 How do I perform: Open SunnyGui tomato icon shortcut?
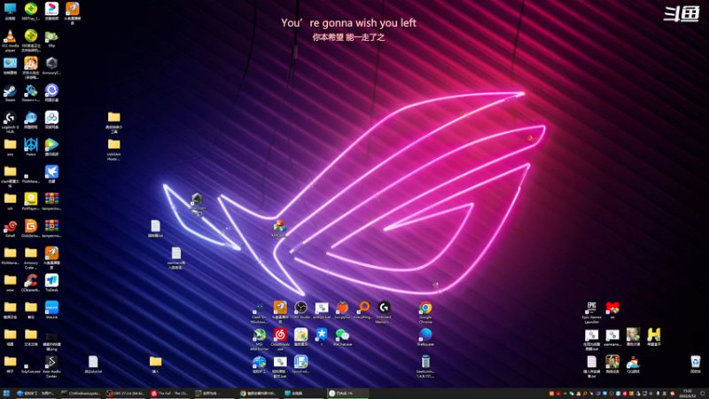[342, 310]
